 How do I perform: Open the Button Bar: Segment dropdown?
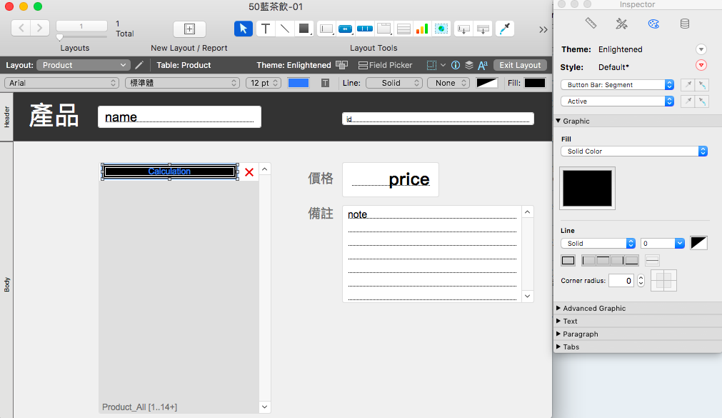coord(618,85)
